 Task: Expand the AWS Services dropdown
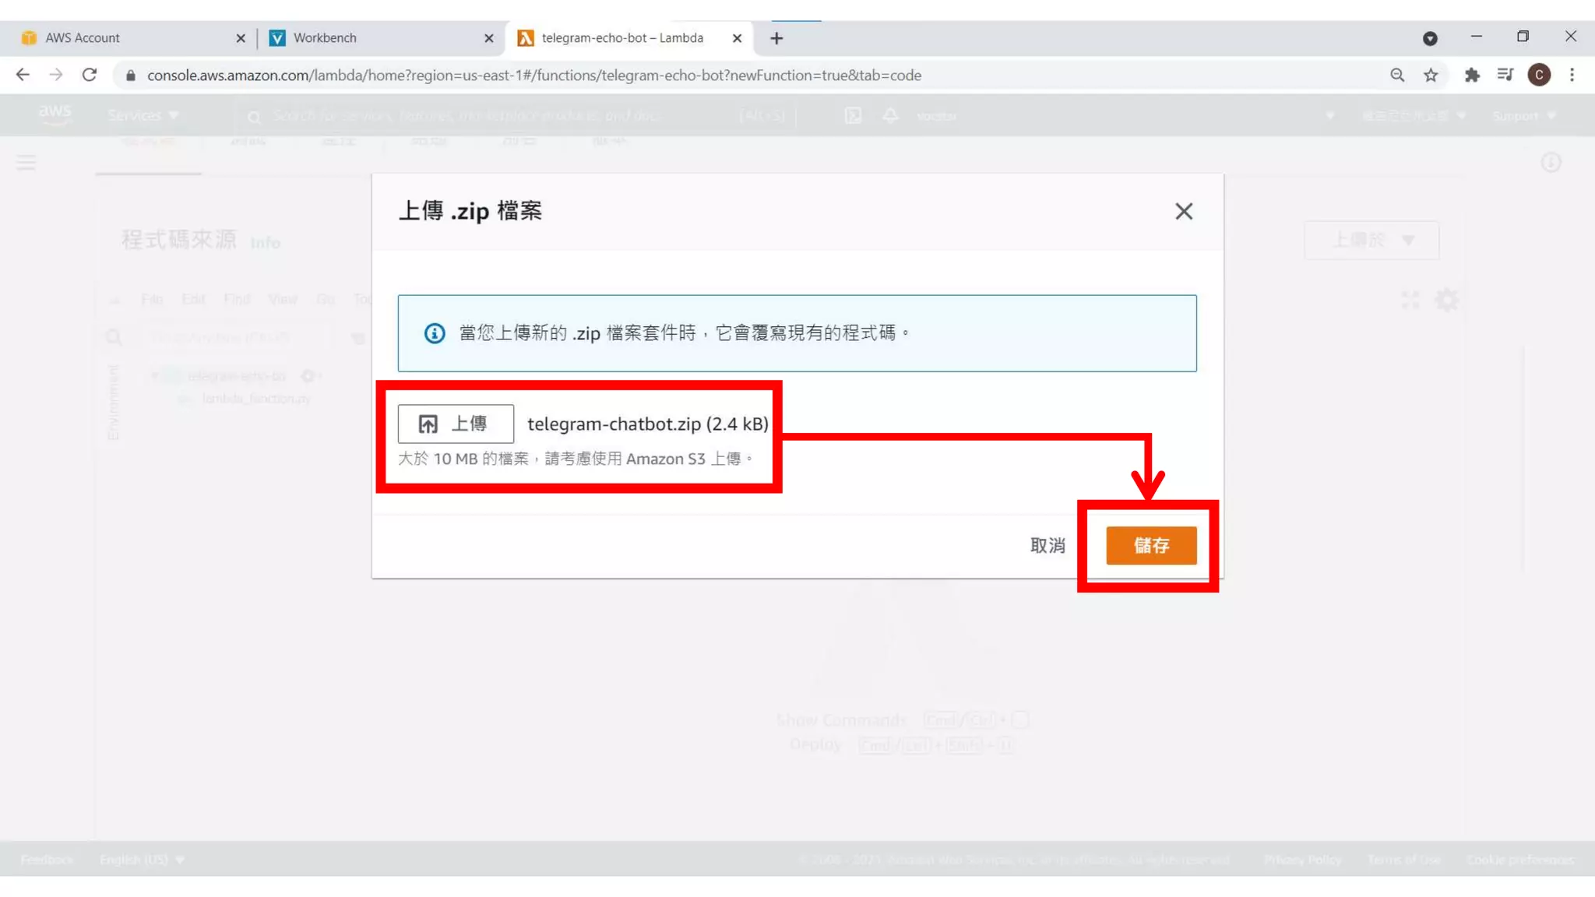tap(143, 115)
